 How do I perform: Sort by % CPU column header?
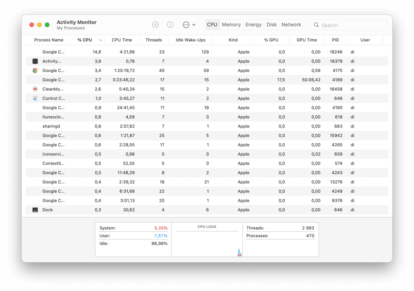[x=84, y=40]
